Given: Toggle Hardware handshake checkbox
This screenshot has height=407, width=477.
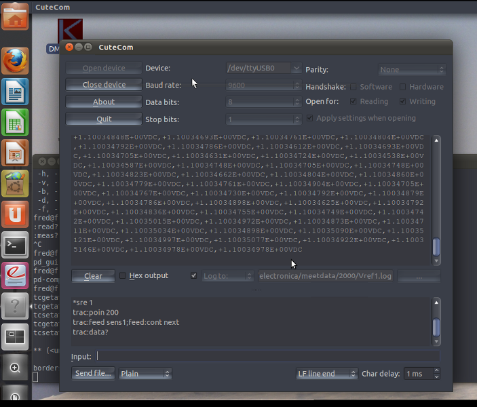Looking at the screenshot, I should tap(402, 87).
